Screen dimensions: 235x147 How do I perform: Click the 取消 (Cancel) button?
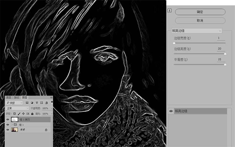[200, 20]
